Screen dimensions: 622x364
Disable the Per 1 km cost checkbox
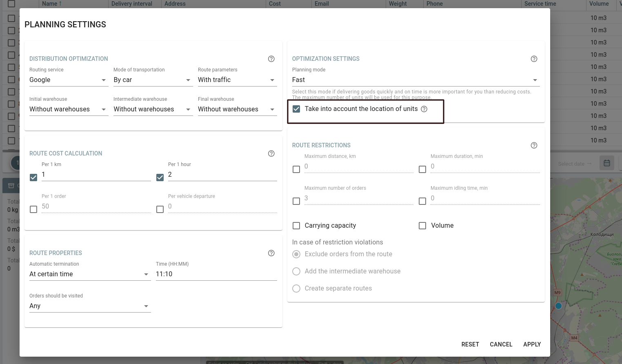point(33,178)
